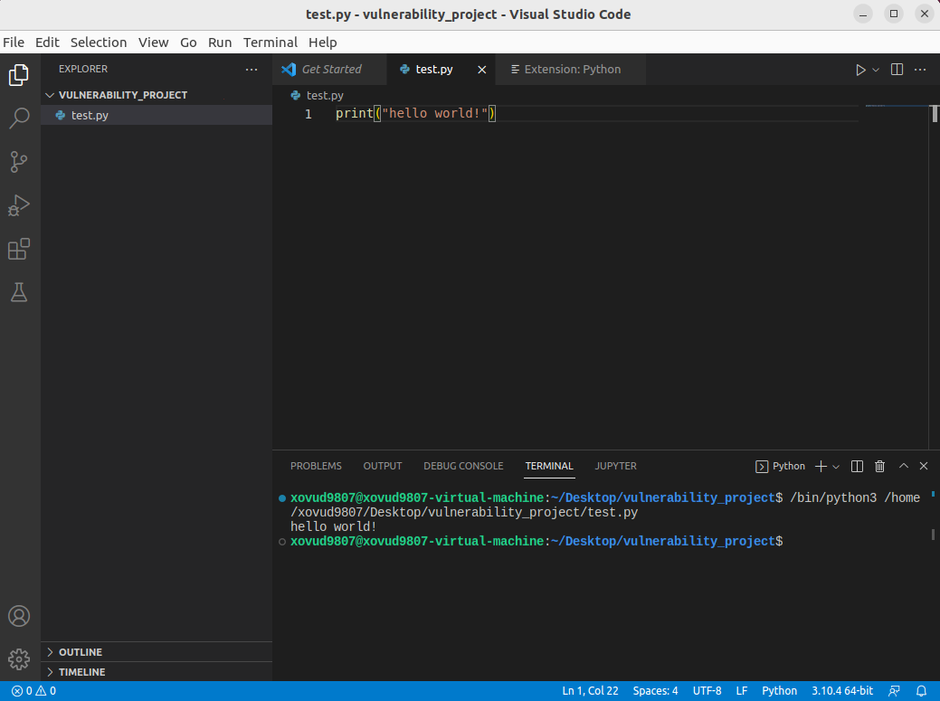940x701 pixels.
Task: Expand the OUTLINE section
Action: (157, 652)
